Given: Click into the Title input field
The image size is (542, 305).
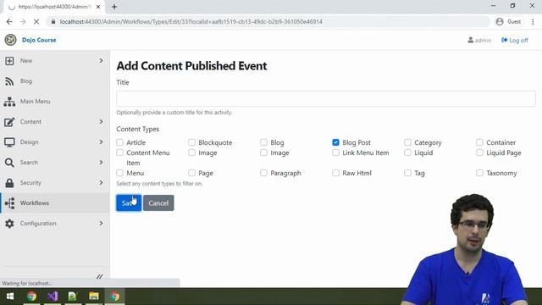Looking at the screenshot, I should click(326, 99).
